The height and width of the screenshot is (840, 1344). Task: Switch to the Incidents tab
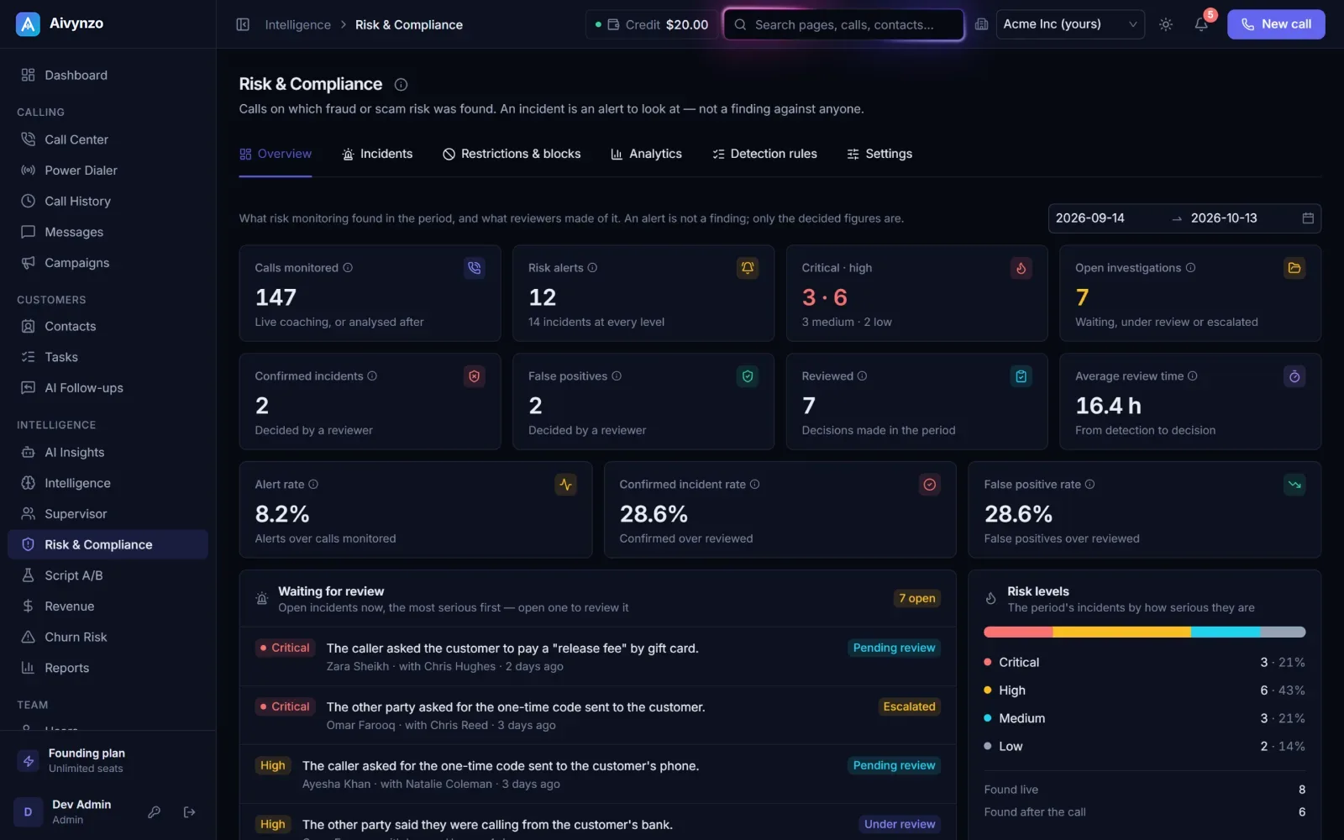coord(377,154)
